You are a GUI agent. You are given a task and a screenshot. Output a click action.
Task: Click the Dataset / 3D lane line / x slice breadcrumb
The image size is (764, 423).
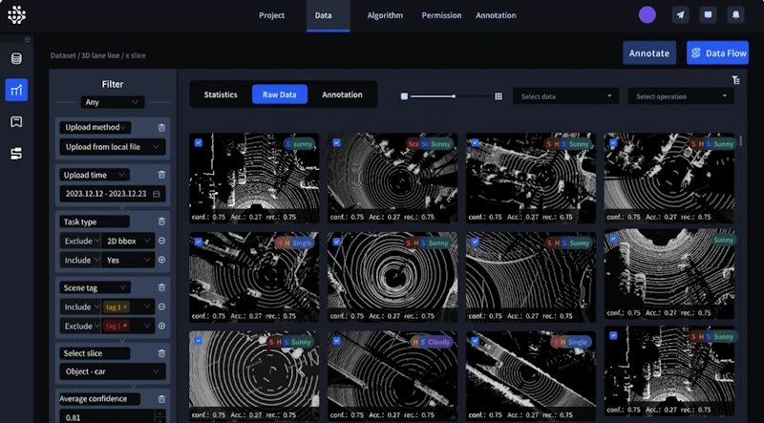pos(98,55)
